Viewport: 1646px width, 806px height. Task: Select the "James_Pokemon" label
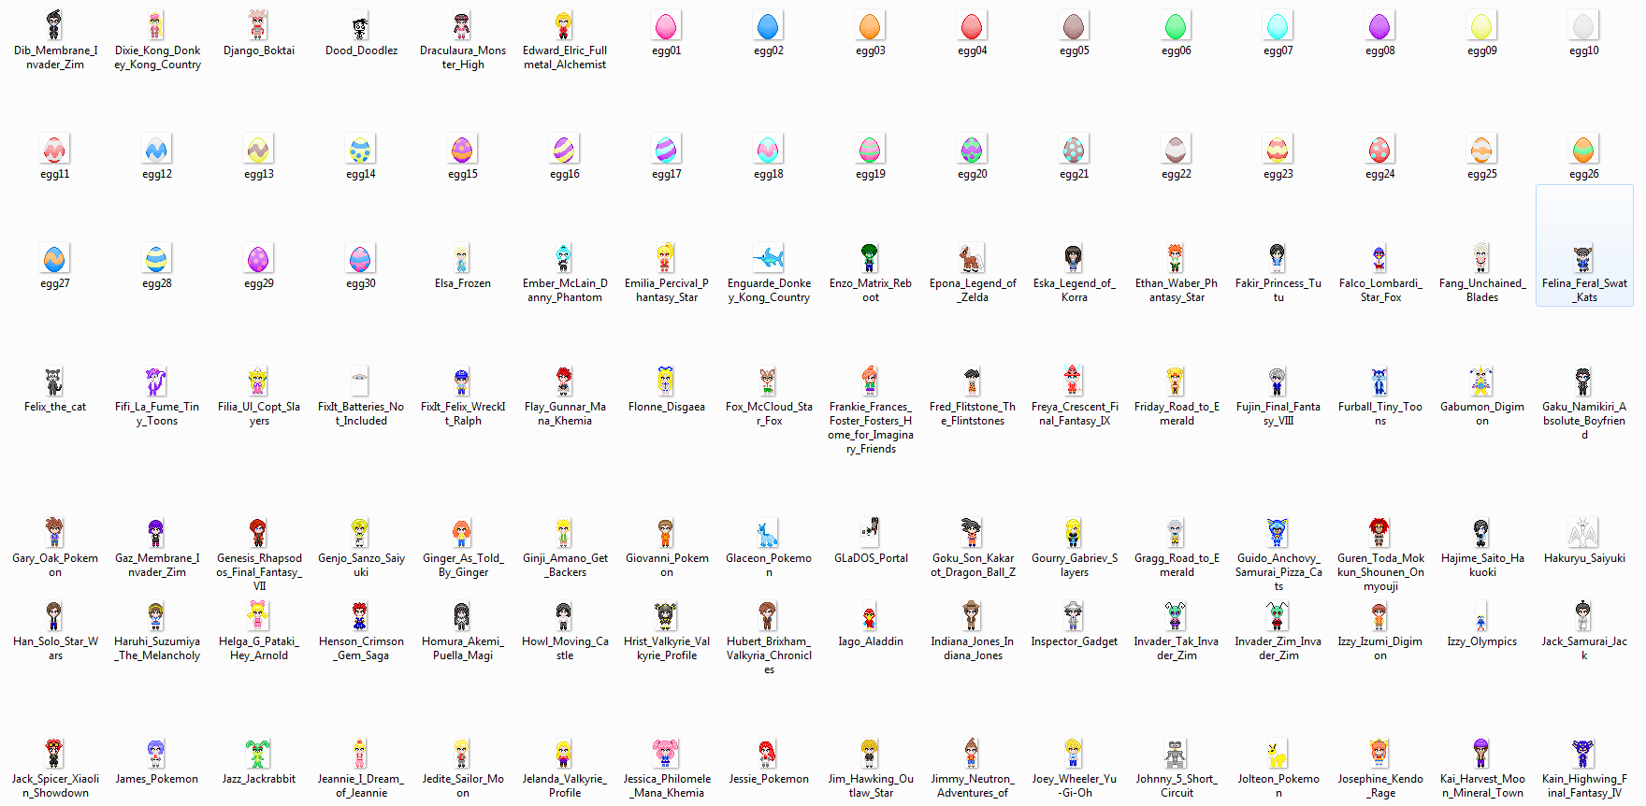pos(156,779)
